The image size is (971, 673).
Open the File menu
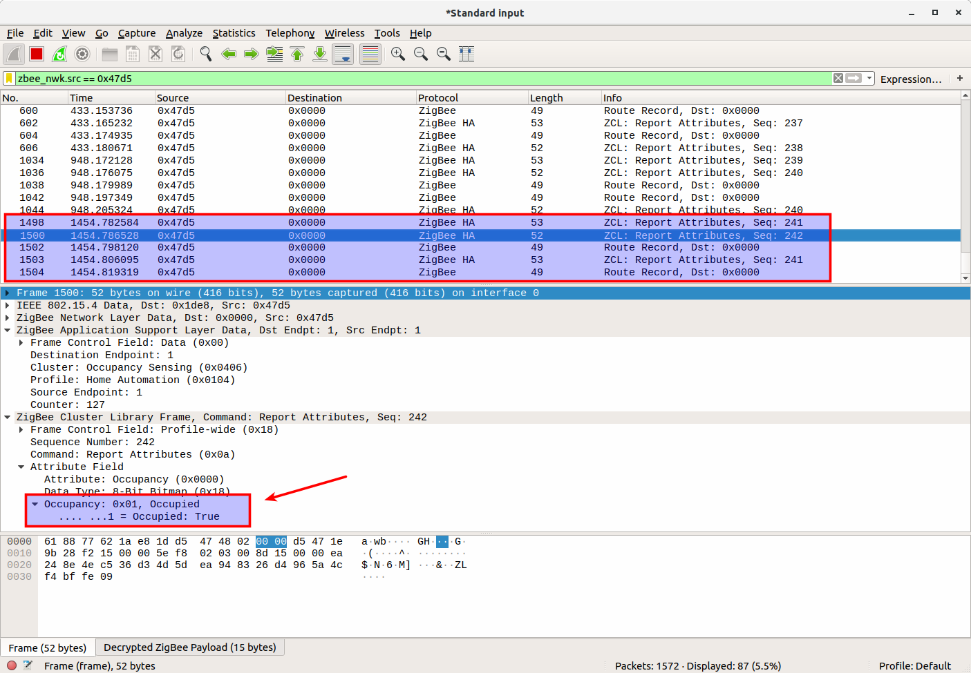point(15,33)
